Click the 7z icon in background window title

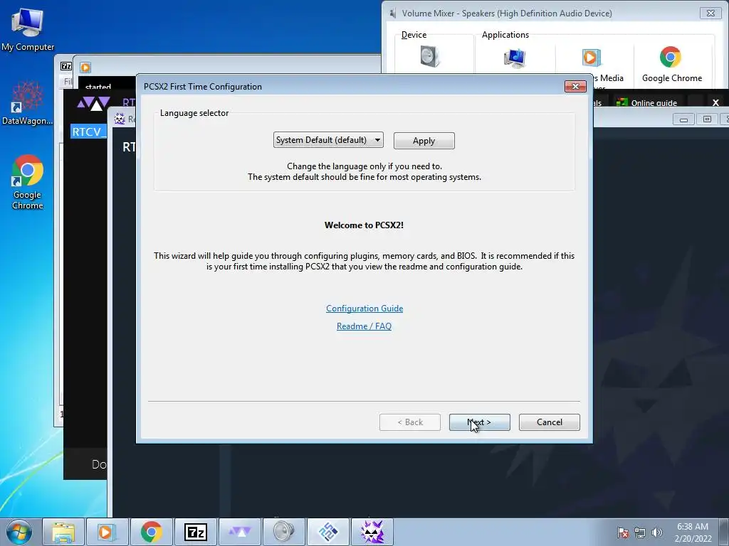point(66,66)
